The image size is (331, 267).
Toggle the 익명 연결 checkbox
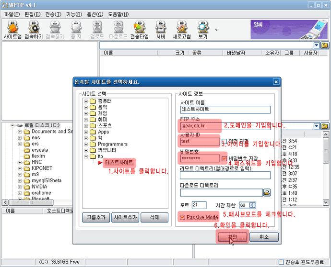point(224,141)
